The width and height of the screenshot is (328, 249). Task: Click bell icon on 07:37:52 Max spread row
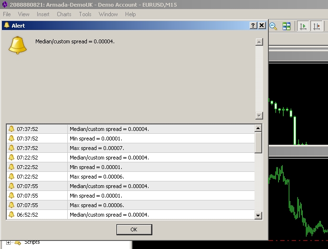[x=11, y=148]
